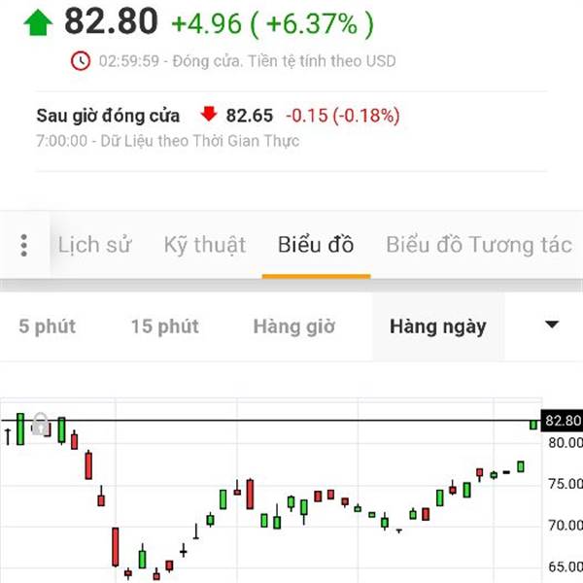Viewport: 583px width, 583px height.
Task: Click the Sau giờ đóng cửa label
Action: (108, 116)
